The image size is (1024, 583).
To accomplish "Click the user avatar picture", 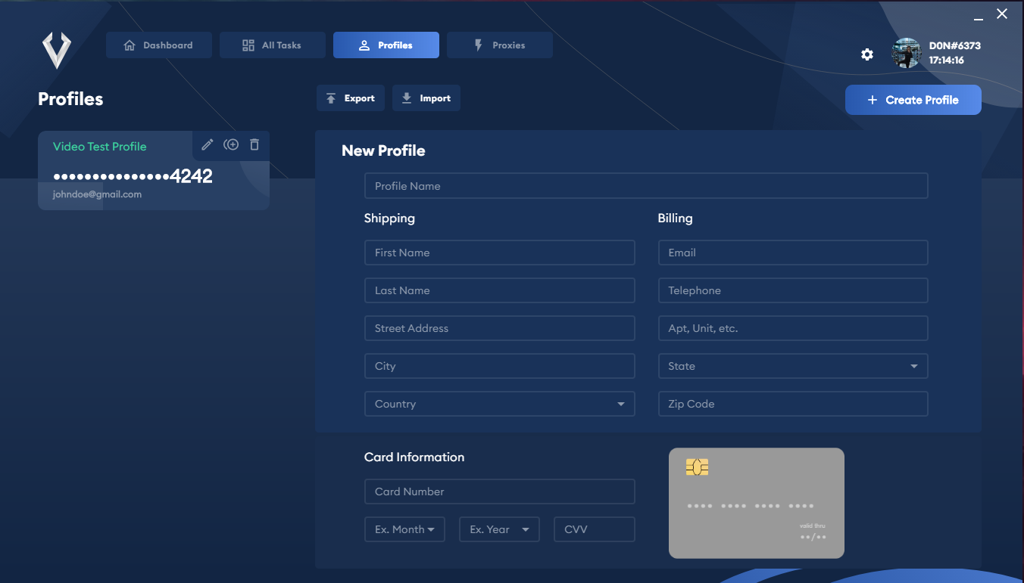I will click(906, 53).
